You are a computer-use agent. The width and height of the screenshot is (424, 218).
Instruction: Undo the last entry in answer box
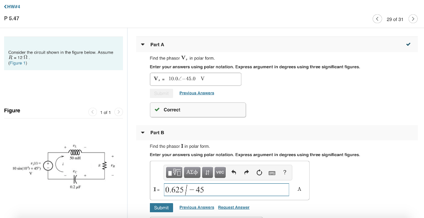pyautogui.click(x=234, y=173)
